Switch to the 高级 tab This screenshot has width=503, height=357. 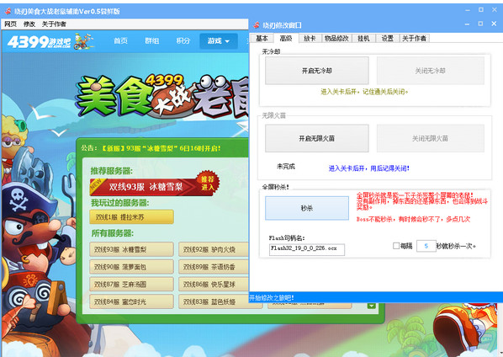pyautogui.click(x=286, y=38)
